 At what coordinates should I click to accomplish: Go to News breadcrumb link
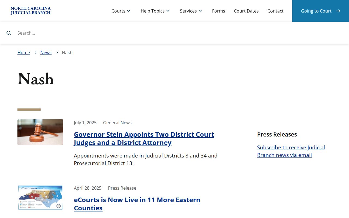[x=46, y=53]
